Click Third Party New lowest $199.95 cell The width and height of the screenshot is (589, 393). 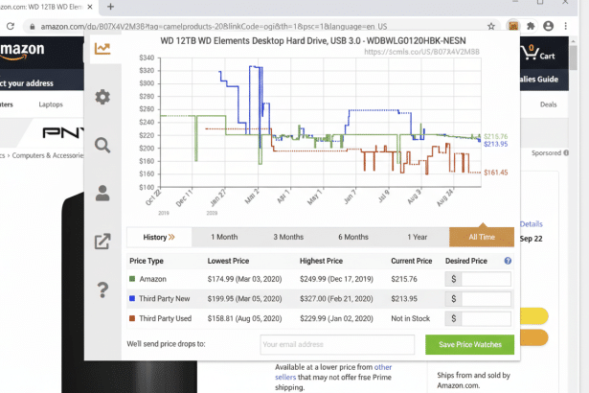[244, 299]
